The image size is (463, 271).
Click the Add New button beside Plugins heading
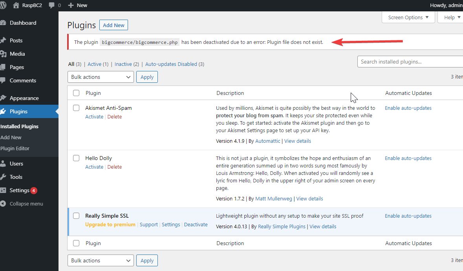[113, 25]
